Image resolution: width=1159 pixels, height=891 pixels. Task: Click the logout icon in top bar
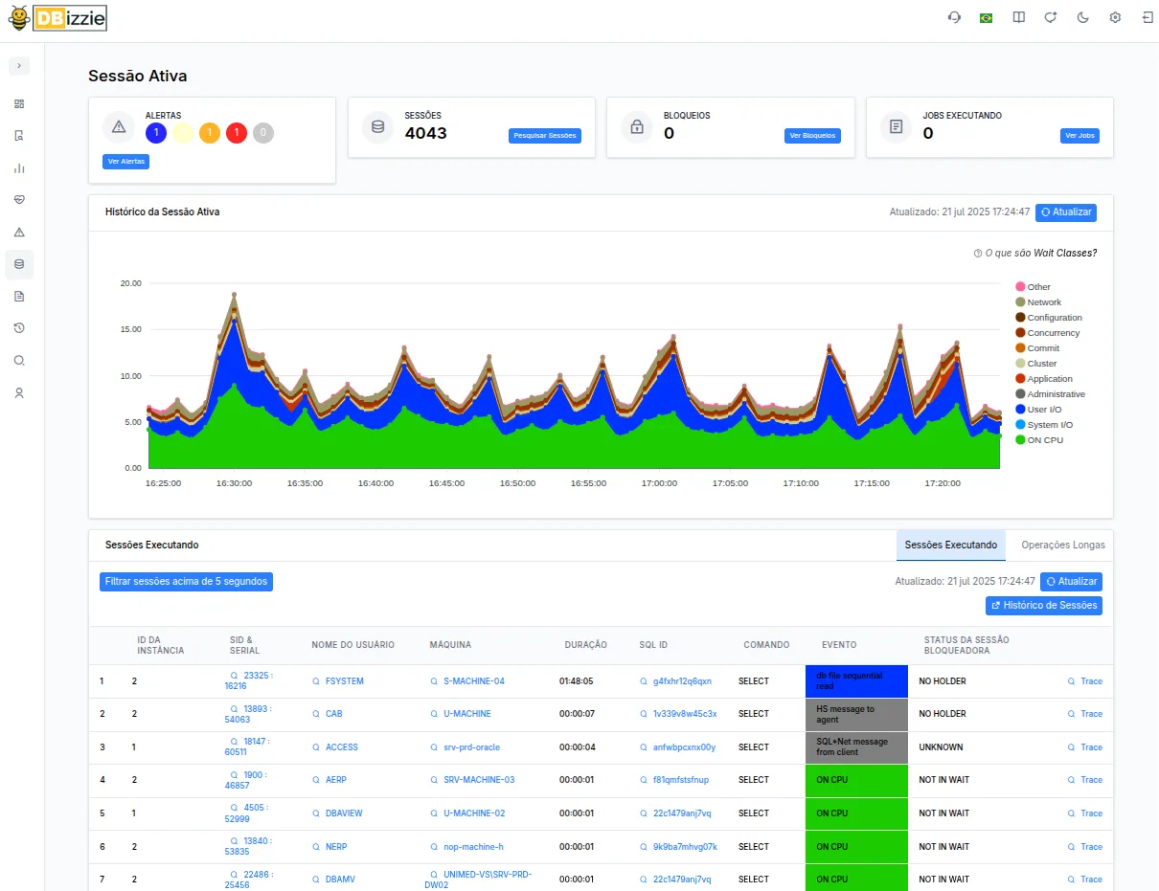(x=1148, y=18)
